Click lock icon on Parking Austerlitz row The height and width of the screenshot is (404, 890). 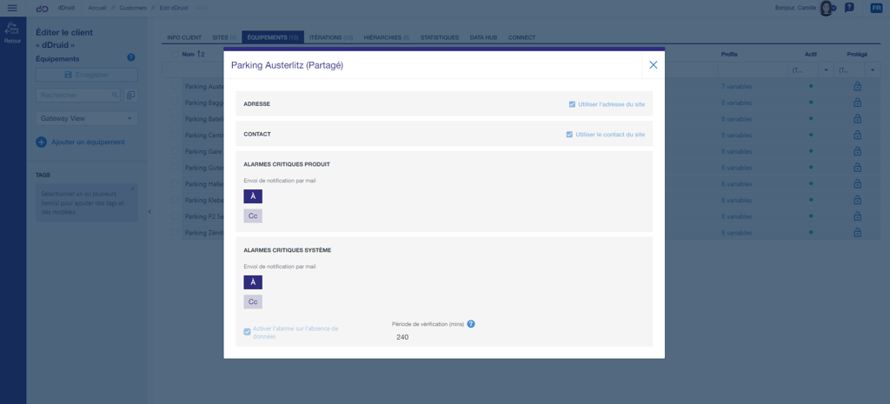tap(857, 86)
